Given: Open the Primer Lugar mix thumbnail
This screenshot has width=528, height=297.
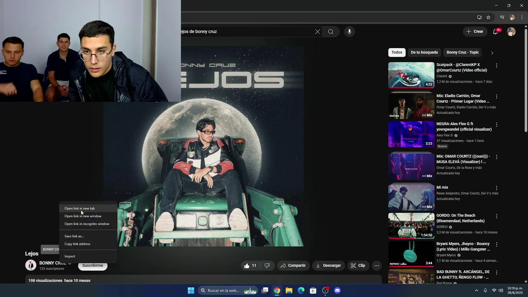Looking at the screenshot, I should click(x=411, y=106).
